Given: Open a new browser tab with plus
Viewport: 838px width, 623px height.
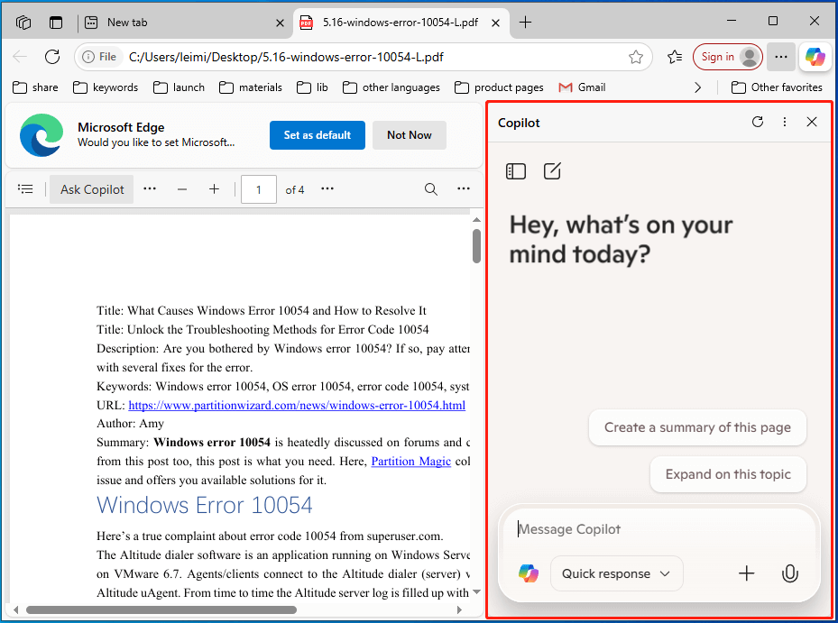Looking at the screenshot, I should pyautogui.click(x=525, y=22).
